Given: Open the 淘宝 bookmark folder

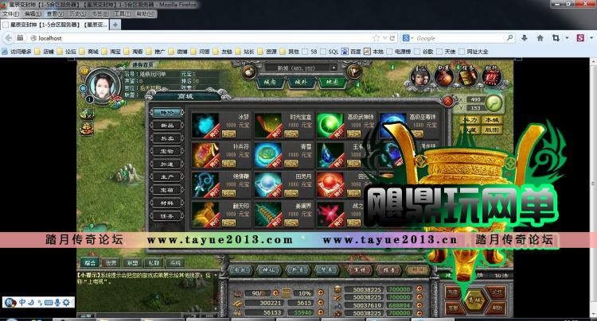Looking at the screenshot, I should click(x=111, y=52).
